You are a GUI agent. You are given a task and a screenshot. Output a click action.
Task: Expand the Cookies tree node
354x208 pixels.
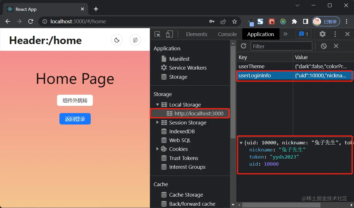tap(158, 149)
